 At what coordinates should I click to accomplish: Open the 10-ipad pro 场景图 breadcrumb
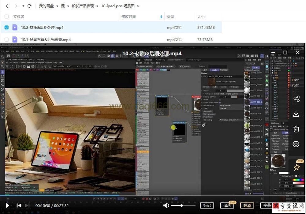[118, 6]
